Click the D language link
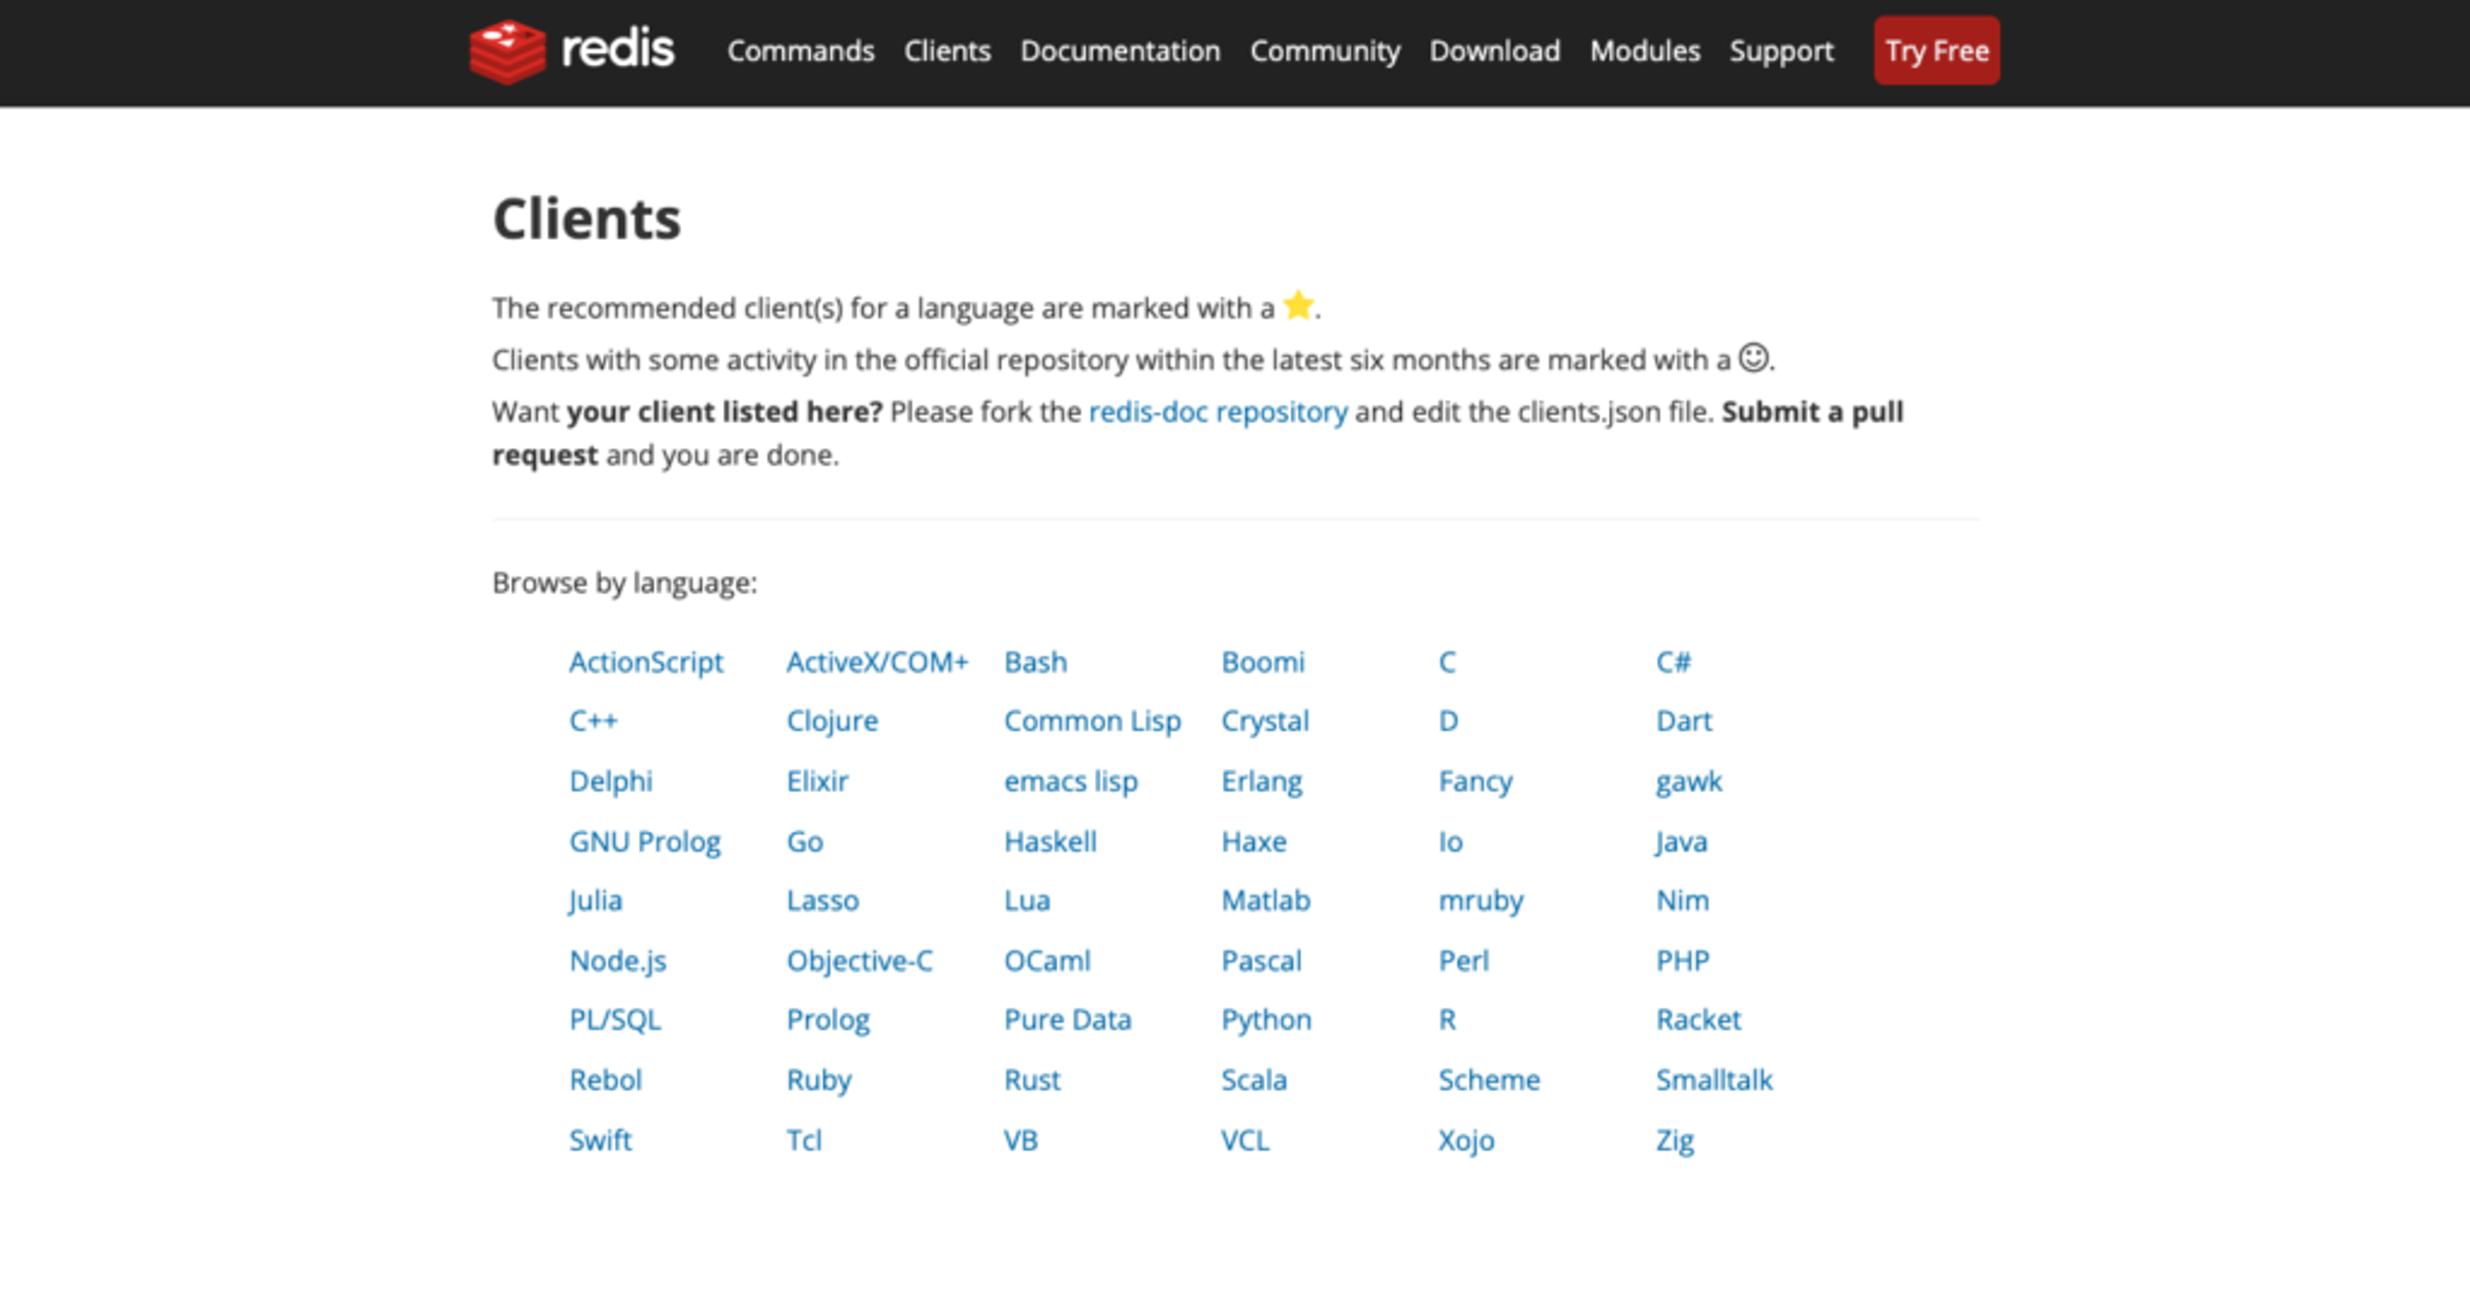This screenshot has width=2470, height=1295. (x=1448, y=721)
